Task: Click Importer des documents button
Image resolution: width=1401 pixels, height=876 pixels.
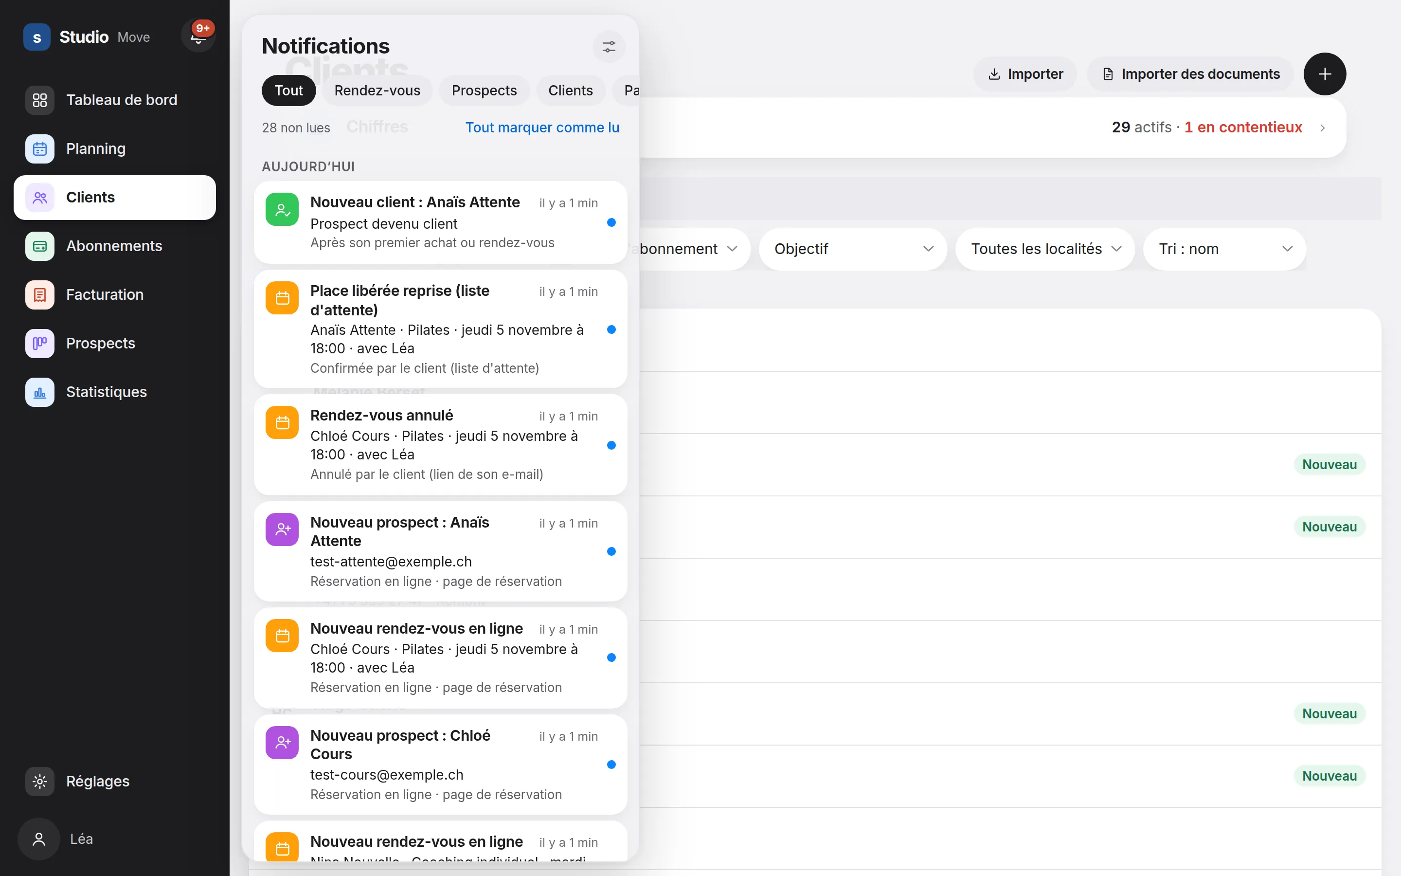Action: [1190, 74]
